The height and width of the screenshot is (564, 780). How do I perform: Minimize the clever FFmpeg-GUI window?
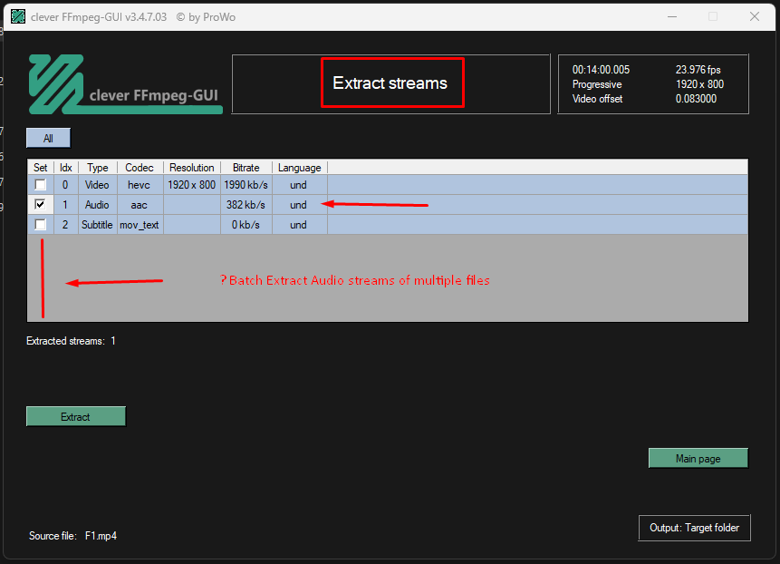672,16
